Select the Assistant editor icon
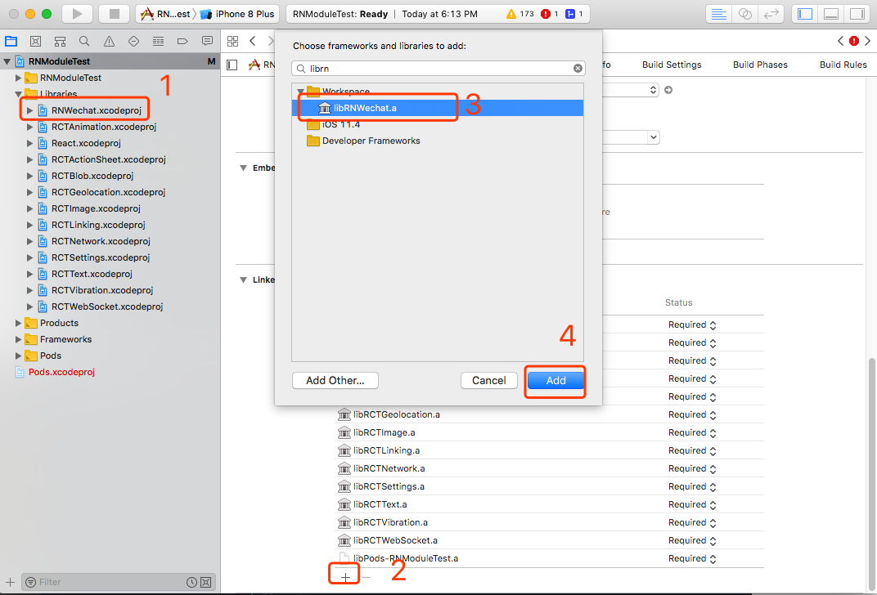The image size is (877, 595). pos(745,14)
